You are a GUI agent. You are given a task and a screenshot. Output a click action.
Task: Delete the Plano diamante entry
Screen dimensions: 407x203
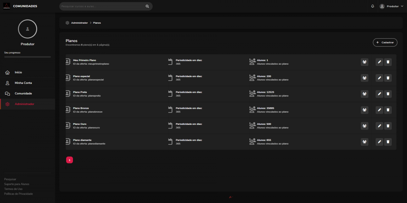[388, 142]
